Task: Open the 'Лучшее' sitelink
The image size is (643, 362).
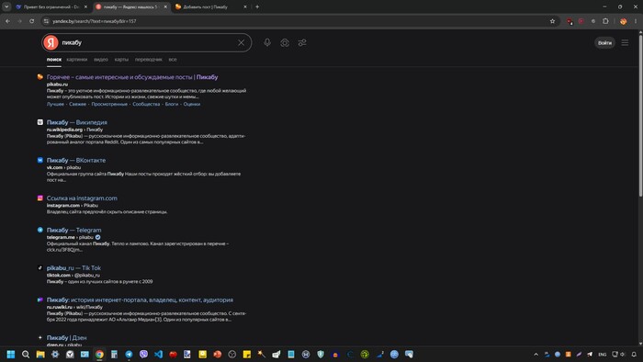Action: click(x=55, y=104)
